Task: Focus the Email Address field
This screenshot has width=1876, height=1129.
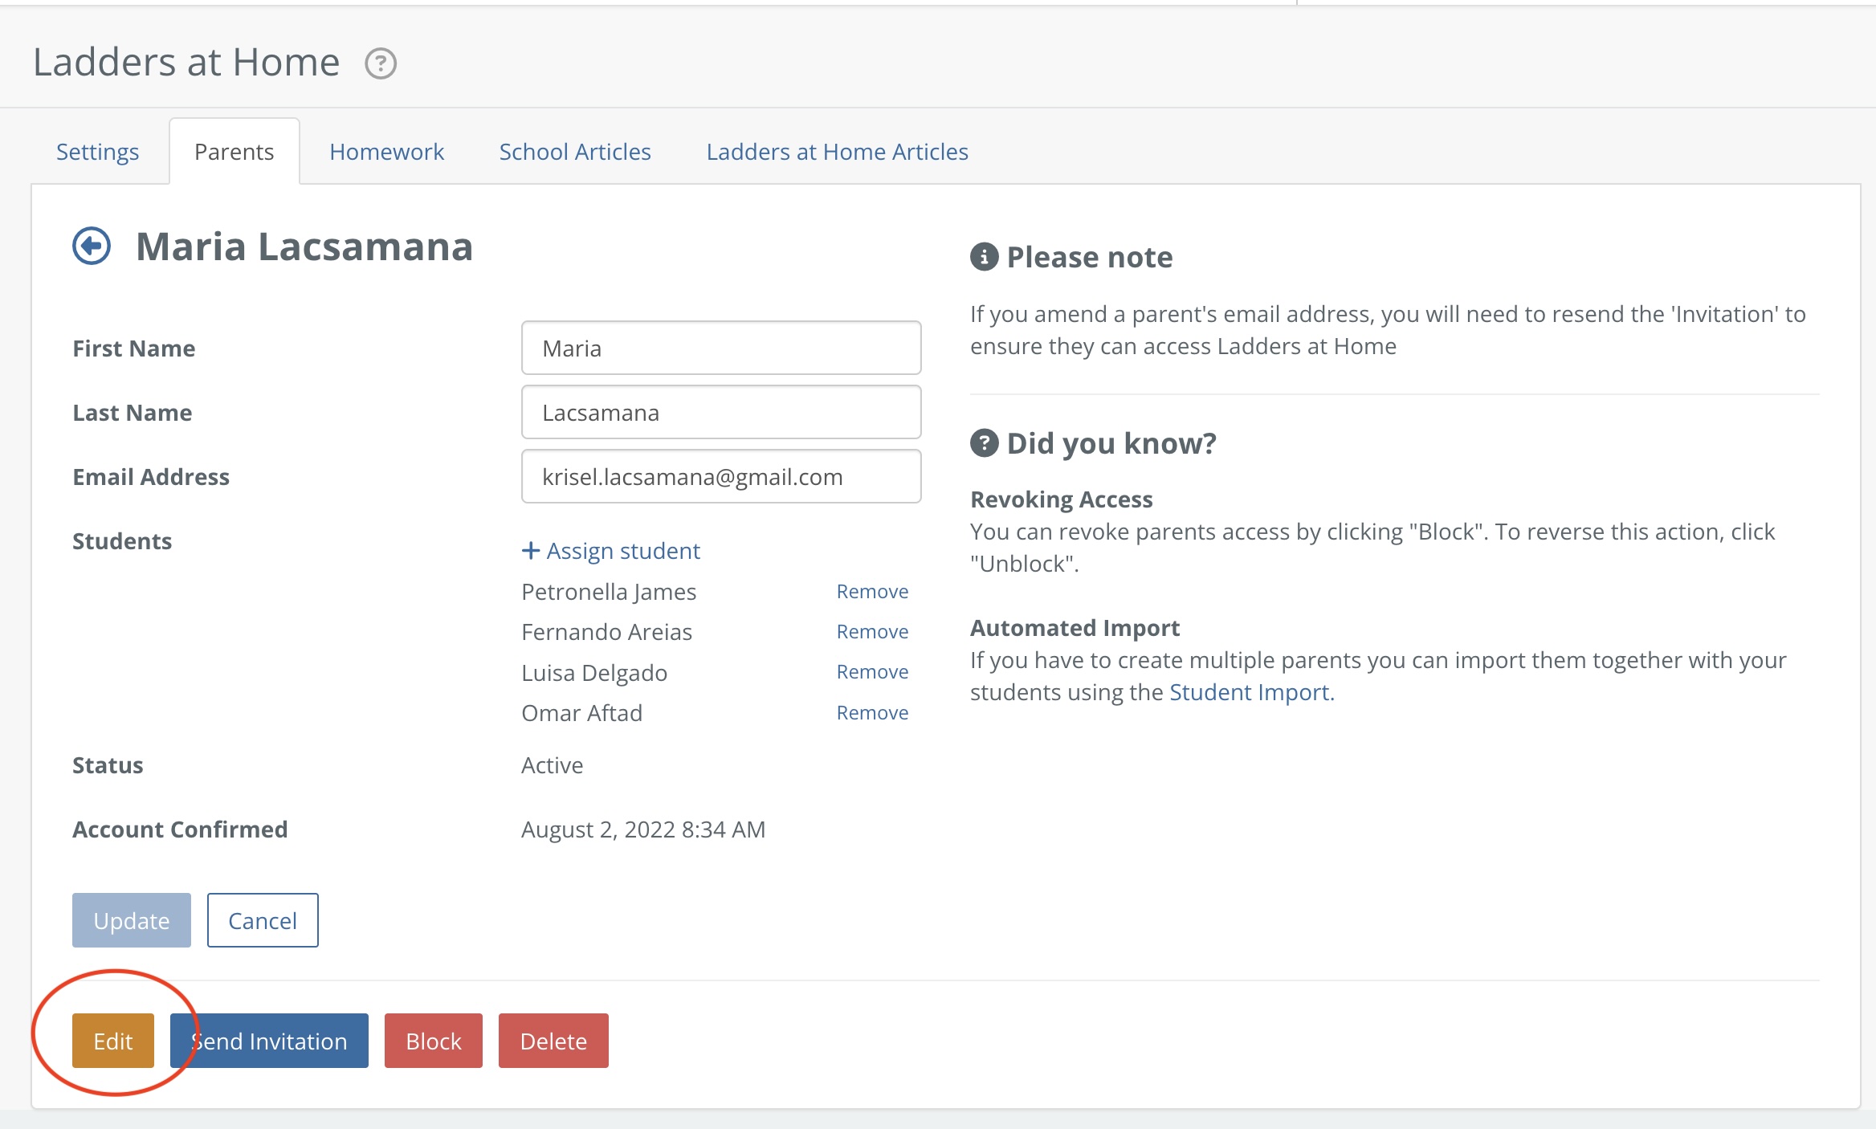Action: pyautogui.click(x=720, y=477)
